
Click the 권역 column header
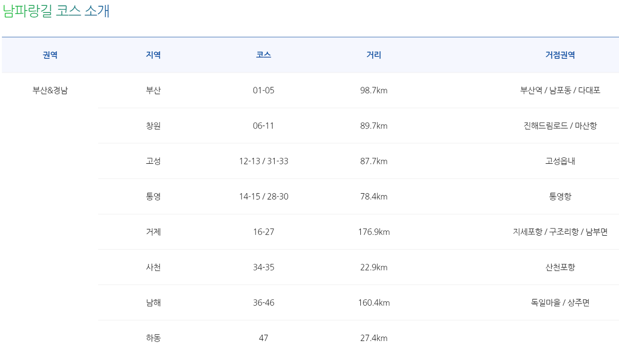click(x=50, y=55)
